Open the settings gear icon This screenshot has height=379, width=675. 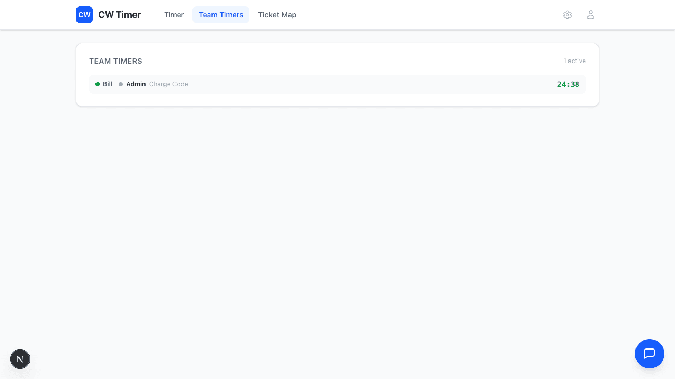coord(567,15)
